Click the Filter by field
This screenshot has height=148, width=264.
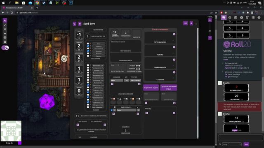(x=160, y=109)
